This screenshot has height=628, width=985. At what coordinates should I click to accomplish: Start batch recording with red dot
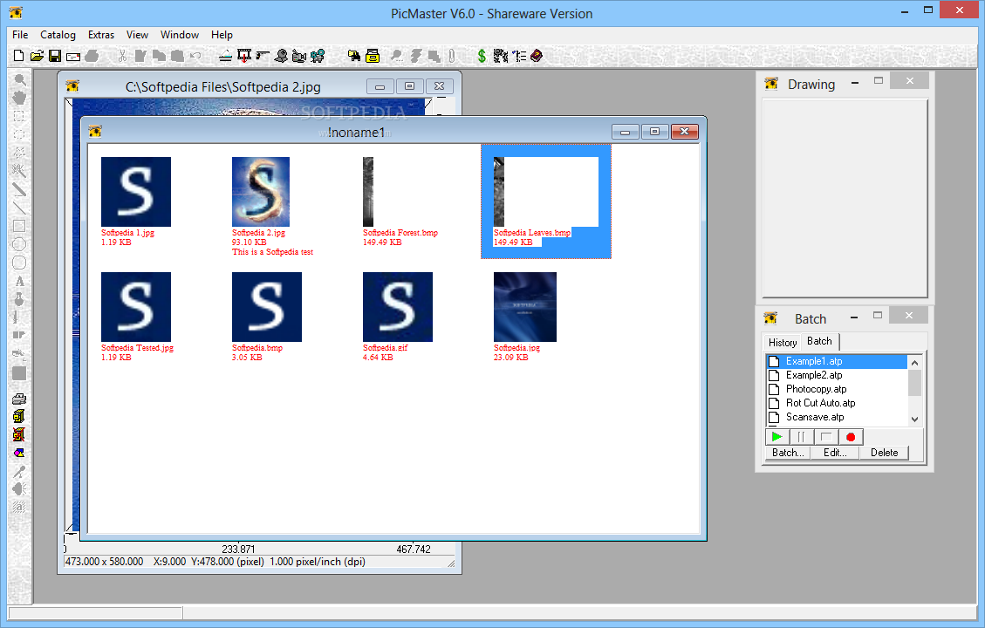851,436
